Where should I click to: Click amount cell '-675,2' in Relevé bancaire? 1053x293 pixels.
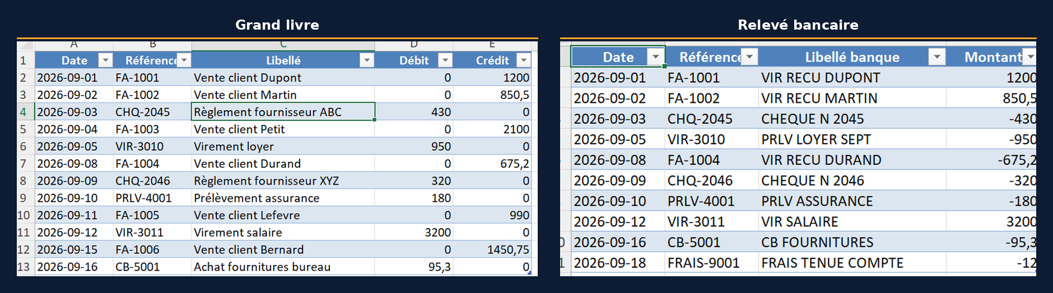click(x=991, y=160)
